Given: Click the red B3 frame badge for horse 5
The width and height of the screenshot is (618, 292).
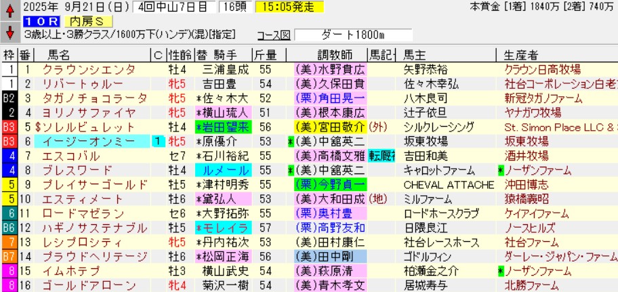Looking at the screenshot, I should click(x=9, y=127).
